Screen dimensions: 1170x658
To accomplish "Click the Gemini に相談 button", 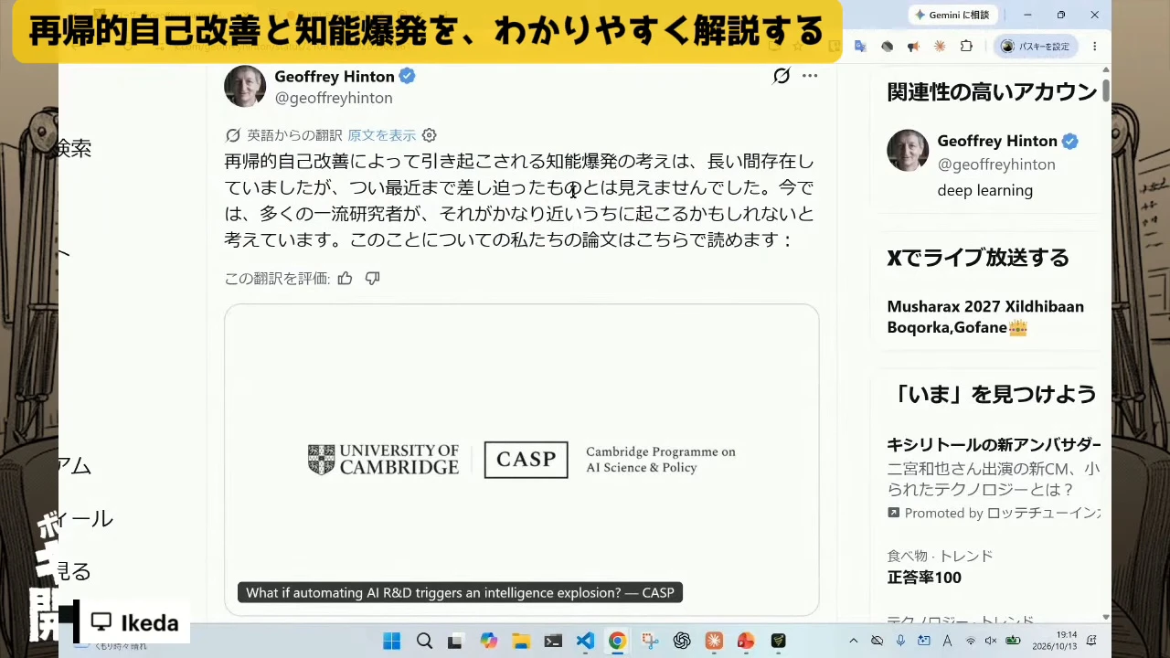I will (x=952, y=15).
